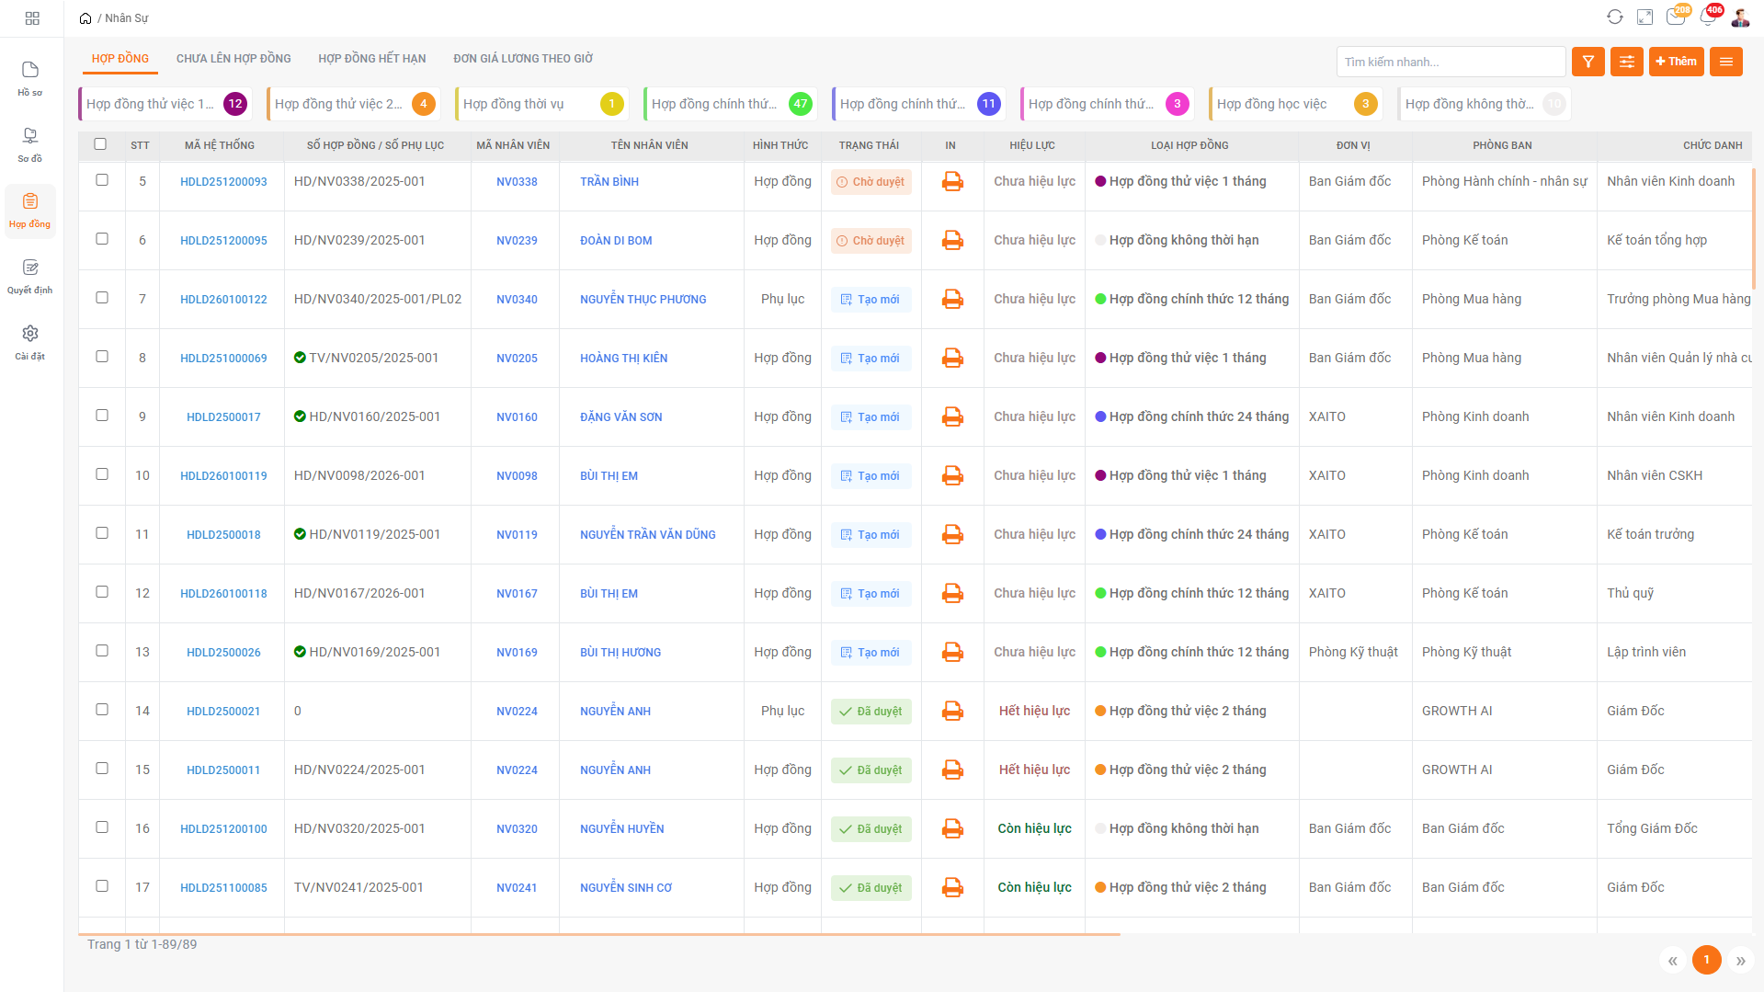Viewport: 1764px width, 992px height.
Task: Check the checkbox for row 7
Action: [102, 298]
